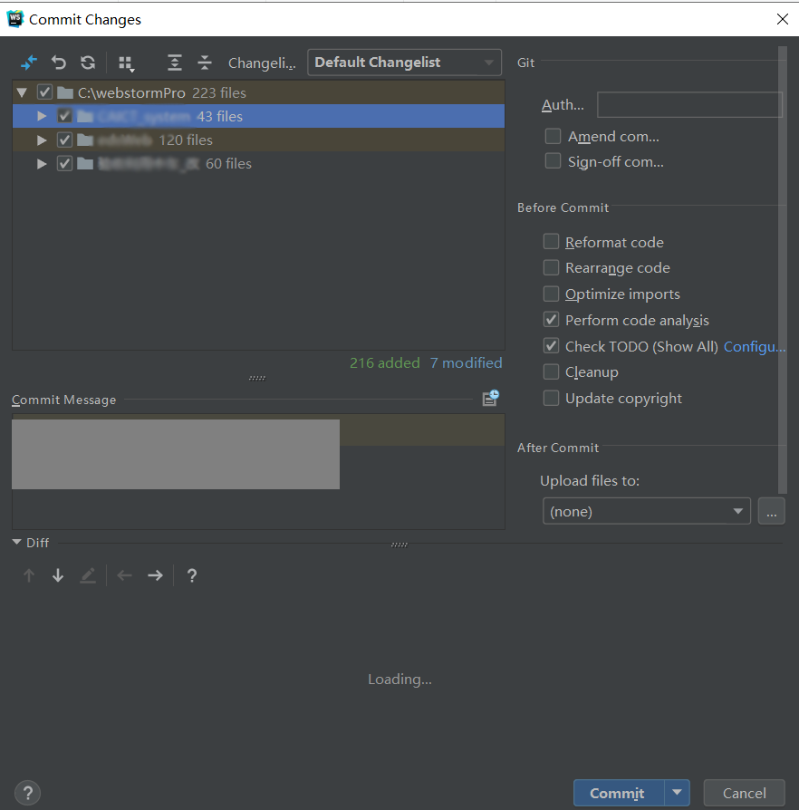Enable Rearrange code checkbox
The image size is (799, 810).
click(x=551, y=267)
